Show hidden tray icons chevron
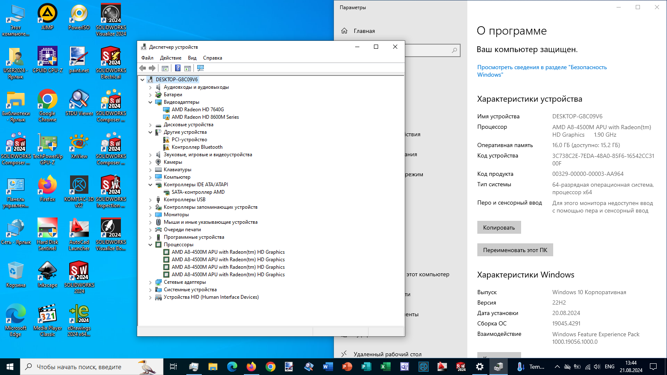 (x=557, y=367)
